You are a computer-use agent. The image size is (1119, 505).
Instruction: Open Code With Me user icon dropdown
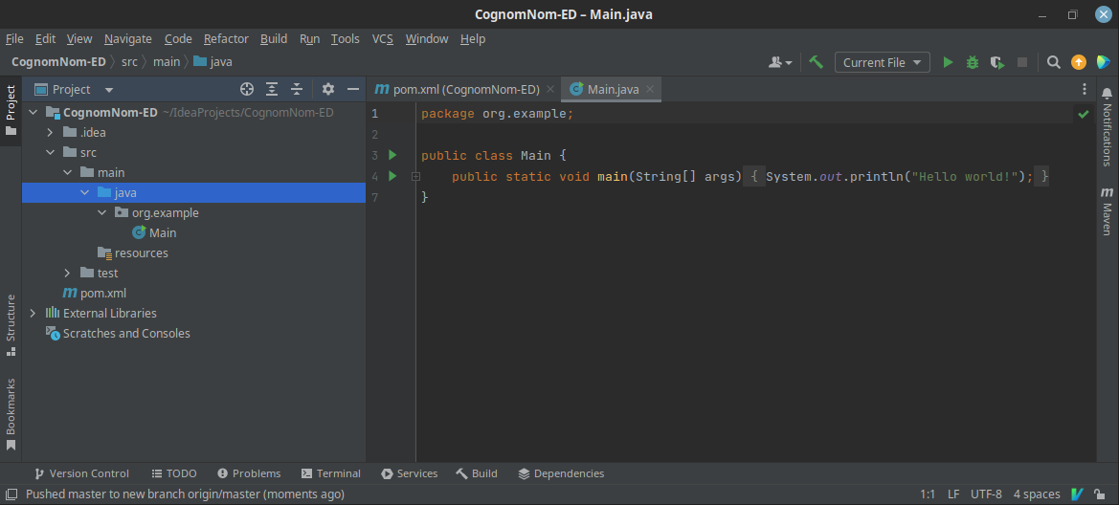tap(780, 62)
